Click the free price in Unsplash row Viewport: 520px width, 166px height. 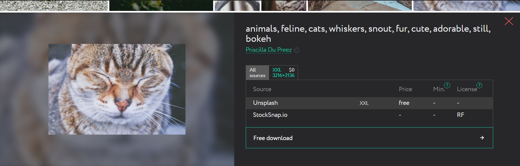(x=404, y=103)
